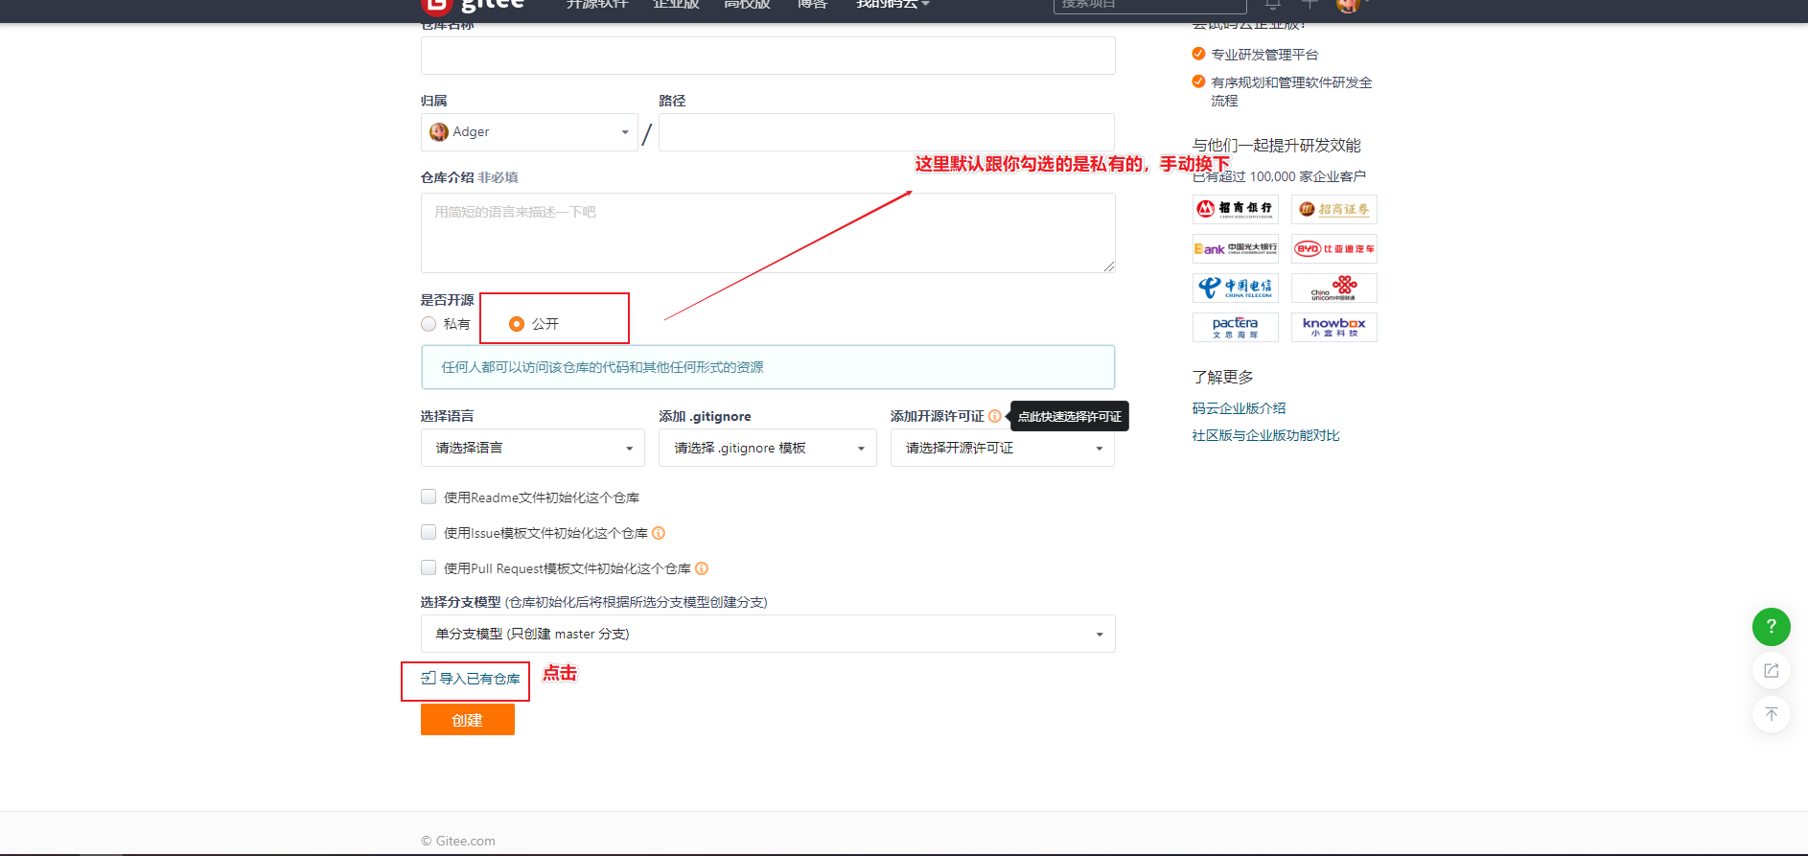
Task: Click the 专业研发管理平台 text
Action: pyautogui.click(x=1264, y=55)
